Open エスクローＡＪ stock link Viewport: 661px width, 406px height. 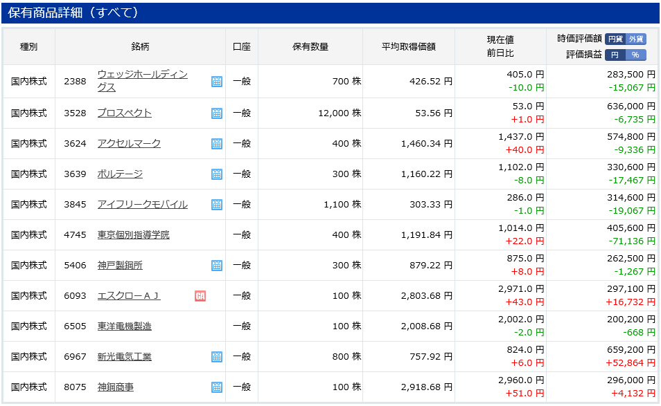[129, 296]
